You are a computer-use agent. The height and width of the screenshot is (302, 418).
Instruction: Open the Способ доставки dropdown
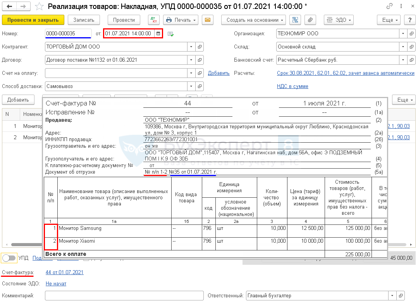pyautogui.click(x=191, y=86)
